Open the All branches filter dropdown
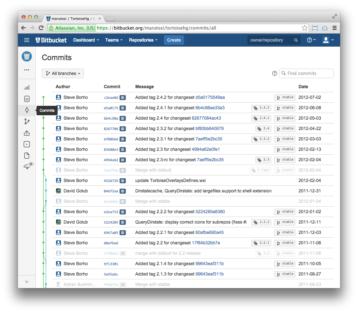 point(63,73)
